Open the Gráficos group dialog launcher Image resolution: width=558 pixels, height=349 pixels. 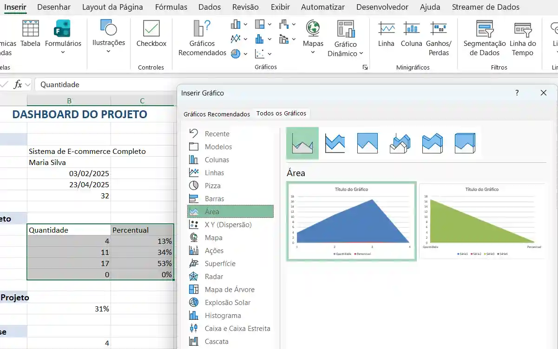(365, 68)
